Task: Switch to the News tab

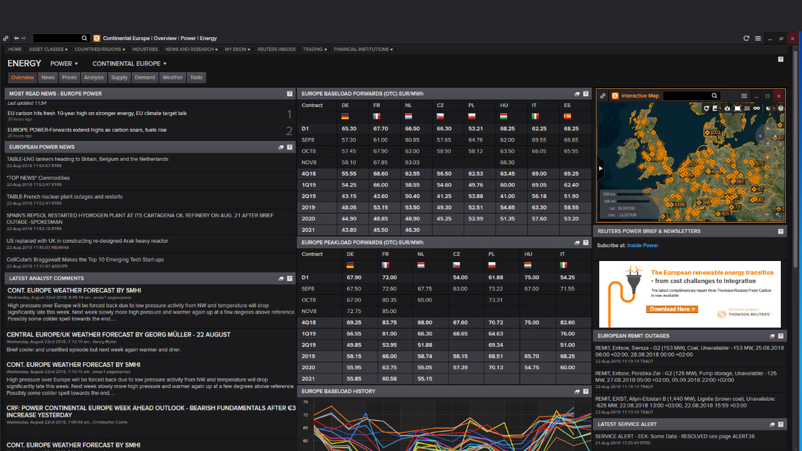Action: coord(48,77)
